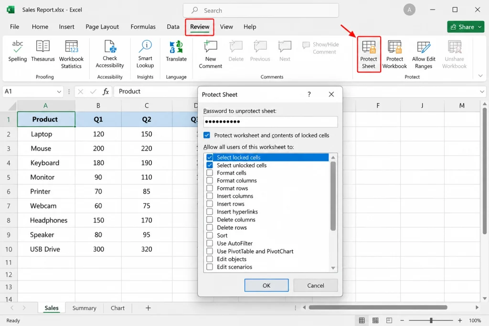This screenshot has width=489, height=326.
Task: Click the Insert Function fx icon
Action: pyautogui.click(x=106, y=92)
